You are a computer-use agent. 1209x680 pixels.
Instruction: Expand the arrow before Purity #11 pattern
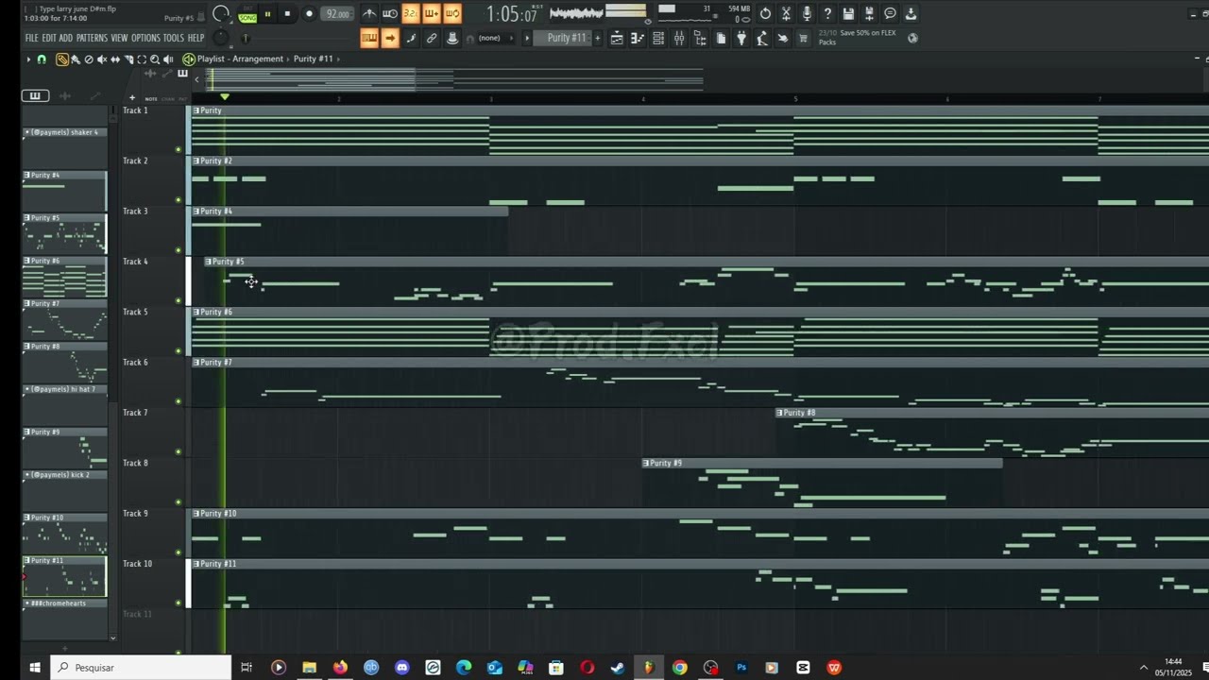527,39
